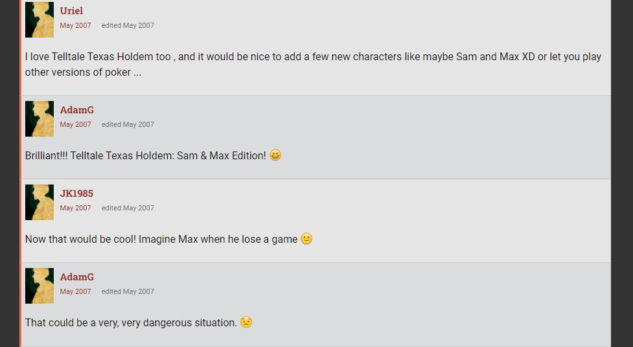Open the AdamG username above the "dangerous situation" post
The height and width of the screenshot is (347, 633).
coord(76,277)
